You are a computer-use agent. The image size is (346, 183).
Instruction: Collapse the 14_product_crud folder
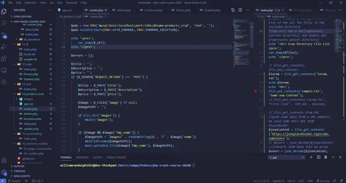tap(33, 94)
